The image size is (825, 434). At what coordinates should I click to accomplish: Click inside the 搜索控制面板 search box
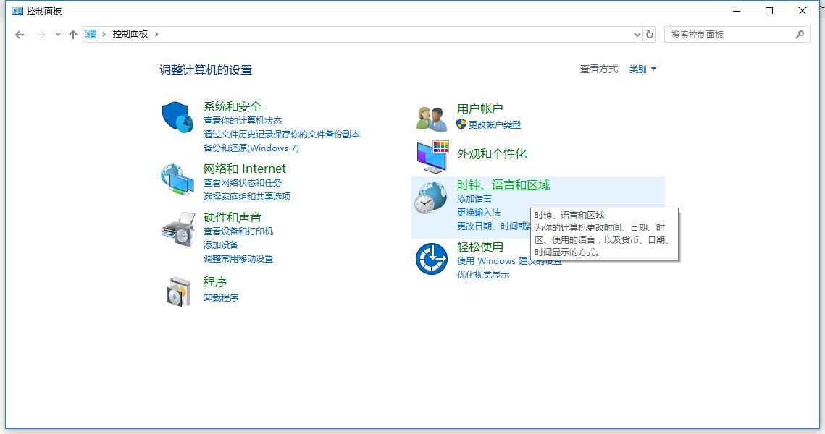click(724, 34)
